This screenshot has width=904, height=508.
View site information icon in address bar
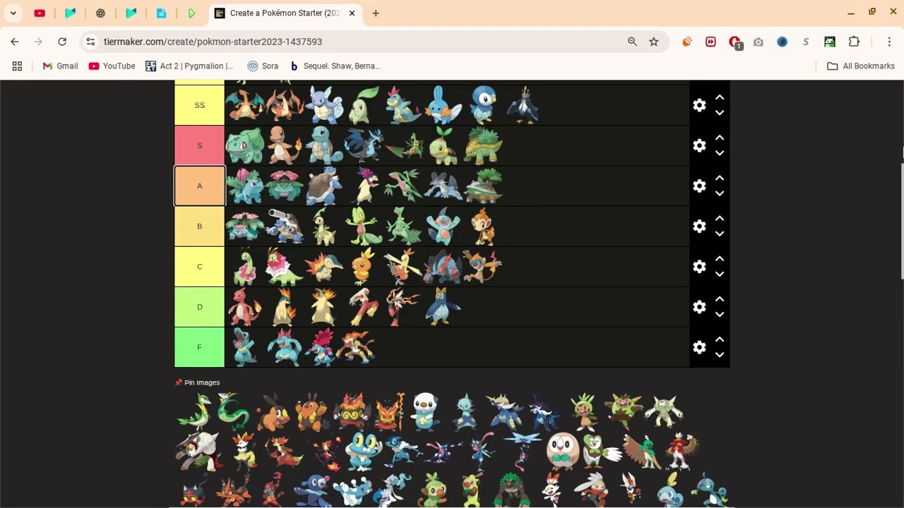[x=90, y=42]
